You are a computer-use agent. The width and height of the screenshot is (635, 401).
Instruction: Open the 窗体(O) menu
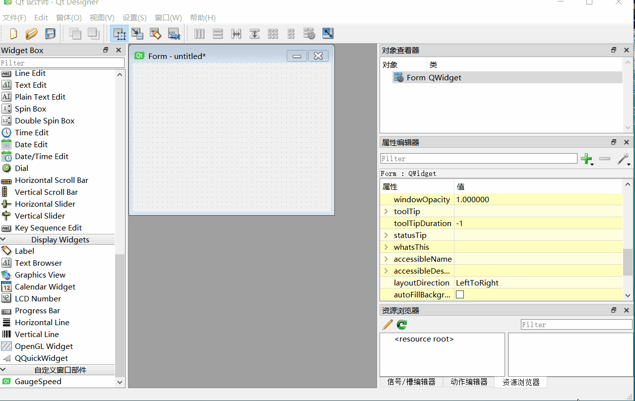coord(68,17)
